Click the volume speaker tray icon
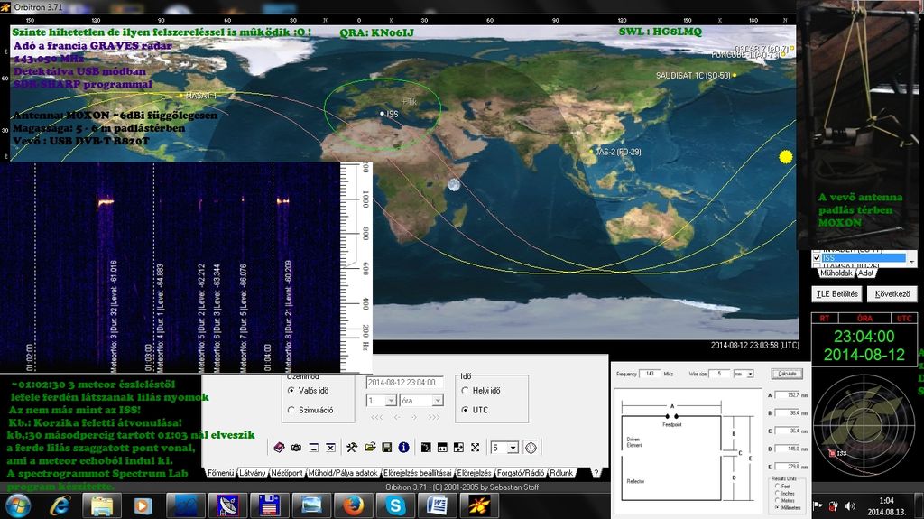This screenshot has width=924, height=519. 850,506
